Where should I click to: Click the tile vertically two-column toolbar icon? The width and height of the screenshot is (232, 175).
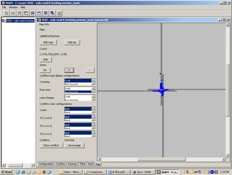click(x=39, y=13)
